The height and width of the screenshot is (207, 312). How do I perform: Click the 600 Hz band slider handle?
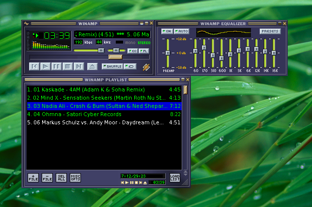point(221,58)
